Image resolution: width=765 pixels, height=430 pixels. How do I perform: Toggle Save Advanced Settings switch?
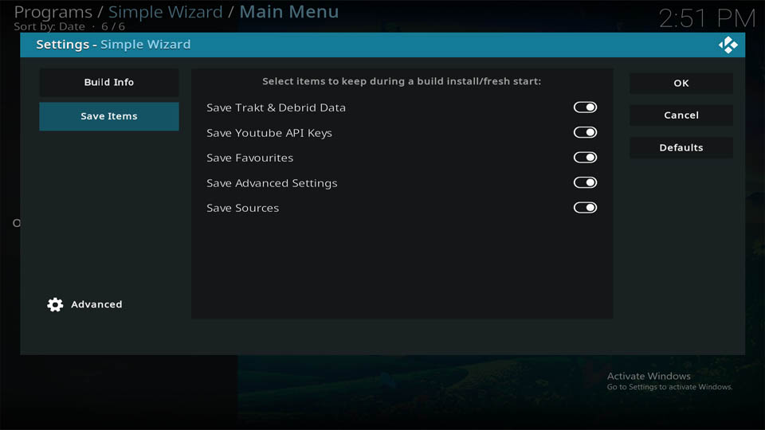pyautogui.click(x=585, y=182)
